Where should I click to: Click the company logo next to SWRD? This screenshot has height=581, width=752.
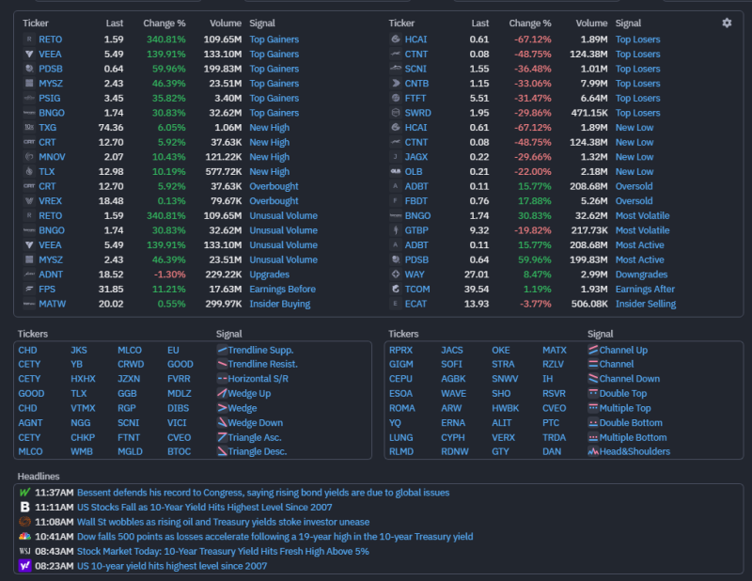(396, 113)
